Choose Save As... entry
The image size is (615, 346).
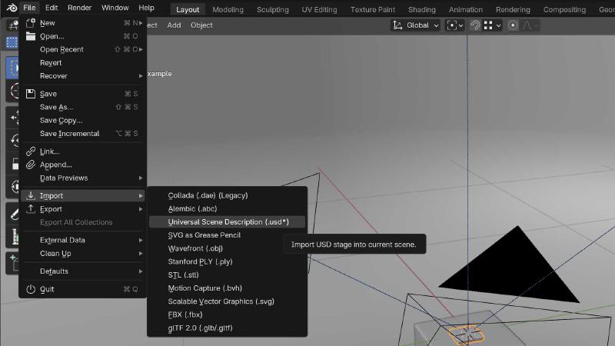tap(83, 107)
